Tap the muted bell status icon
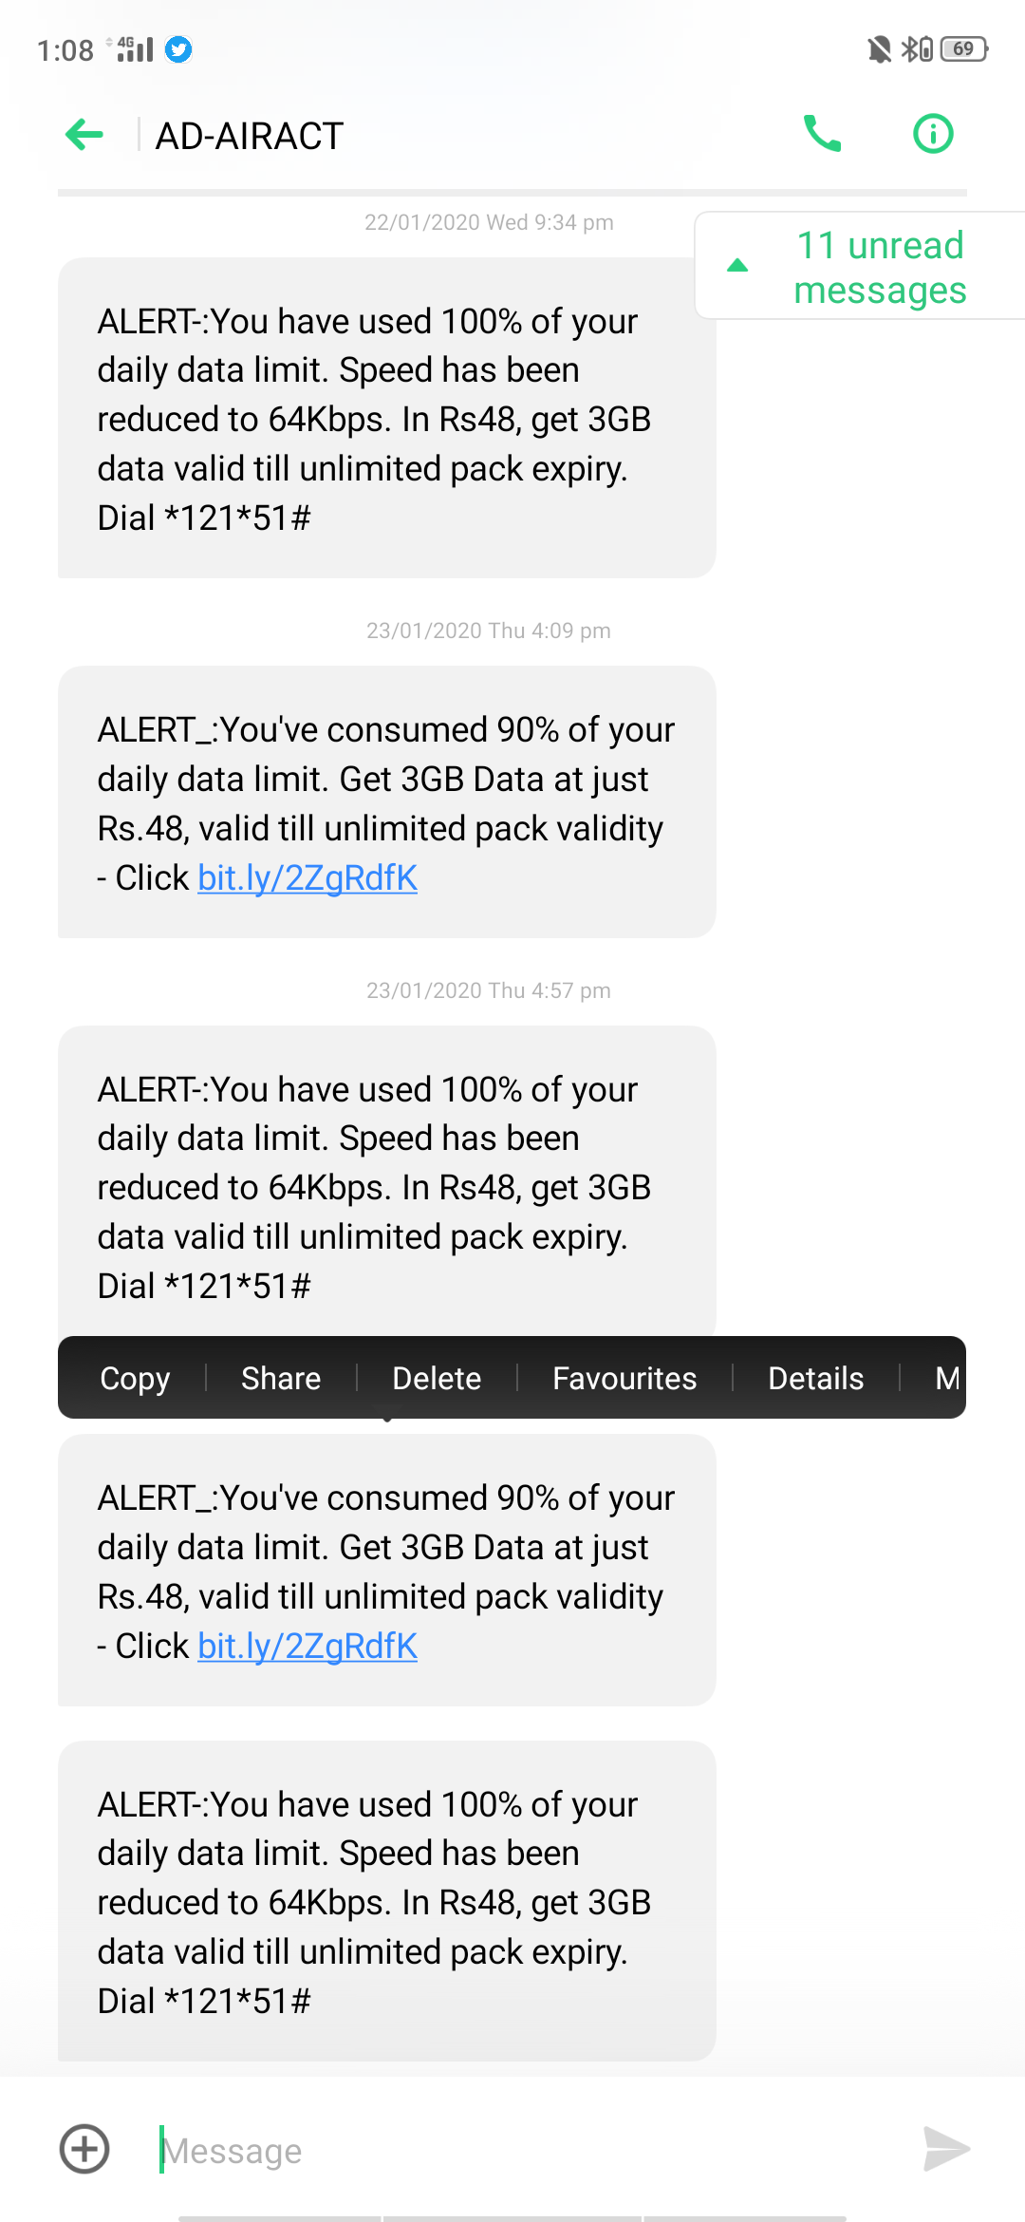Screen dimensions: 1025x2222 coord(879,49)
